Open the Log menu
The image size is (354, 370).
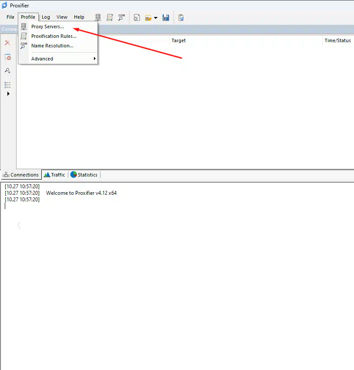pyautogui.click(x=46, y=17)
